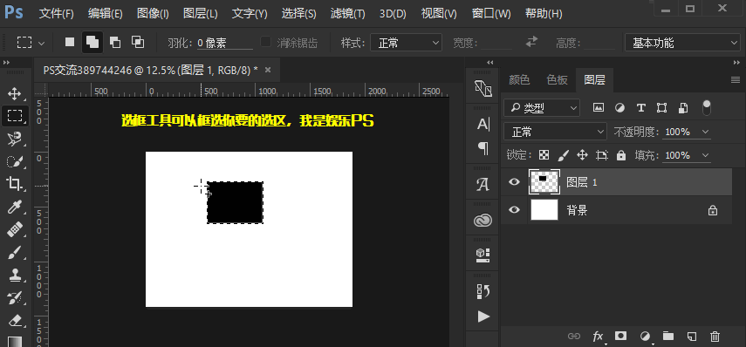Screen dimensions: 746x347
Task: Filter layers by type layers
Action: coord(640,107)
